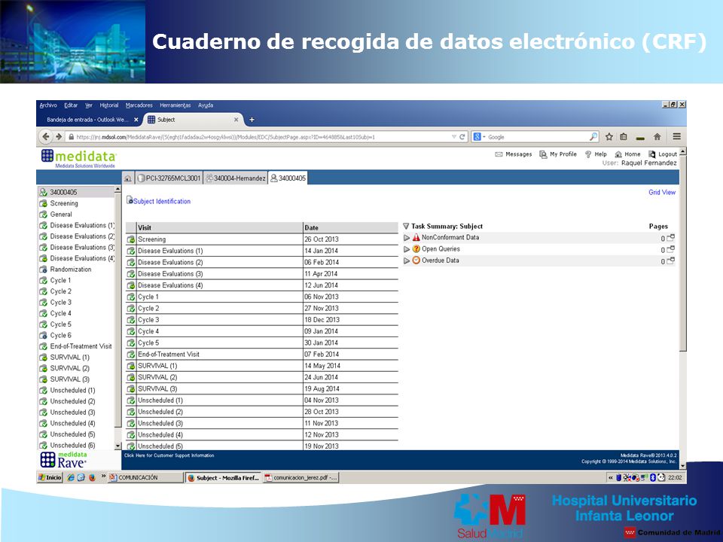This screenshot has height=542, width=723.
Task: Open the URL history dropdown arrow
Action: pyautogui.click(x=453, y=137)
